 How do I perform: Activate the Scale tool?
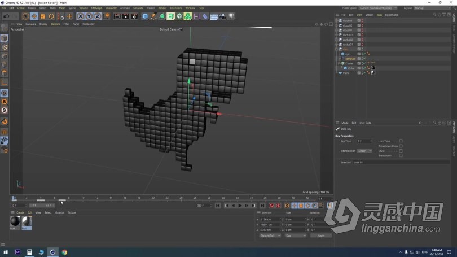tap(43, 16)
